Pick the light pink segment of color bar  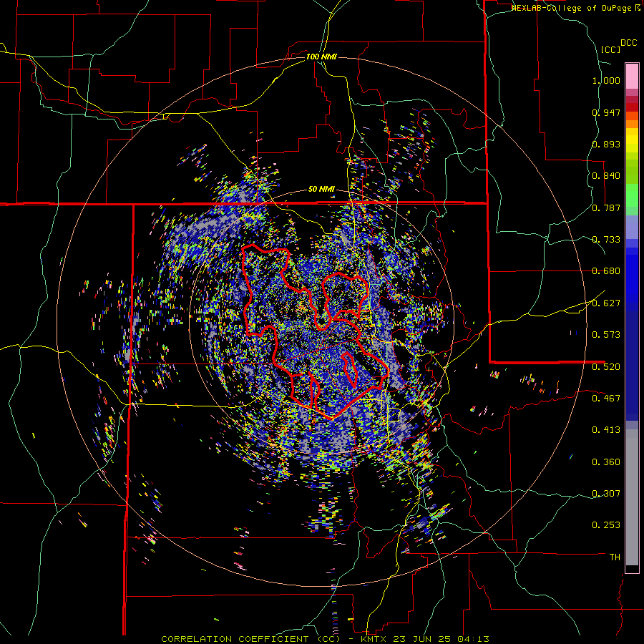(x=632, y=77)
